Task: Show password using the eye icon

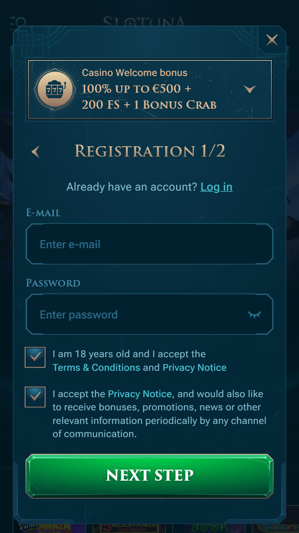Action: click(254, 314)
